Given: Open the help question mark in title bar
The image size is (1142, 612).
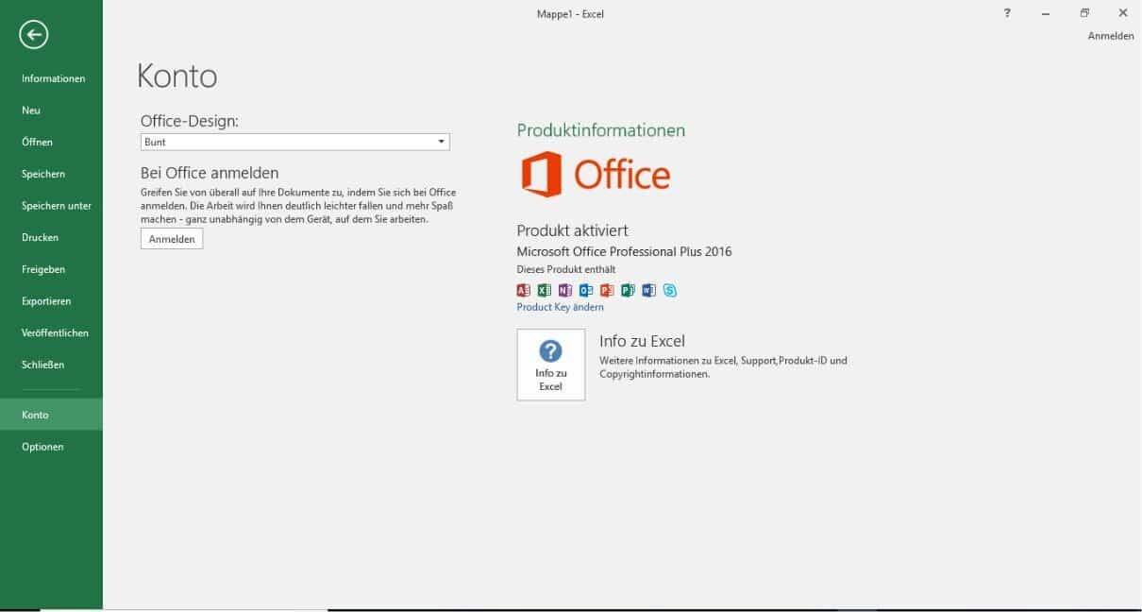Looking at the screenshot, I should click(x=1007, y=13).
